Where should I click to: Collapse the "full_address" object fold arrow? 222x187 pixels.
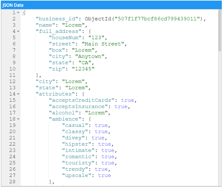click(x=18, y=31)
